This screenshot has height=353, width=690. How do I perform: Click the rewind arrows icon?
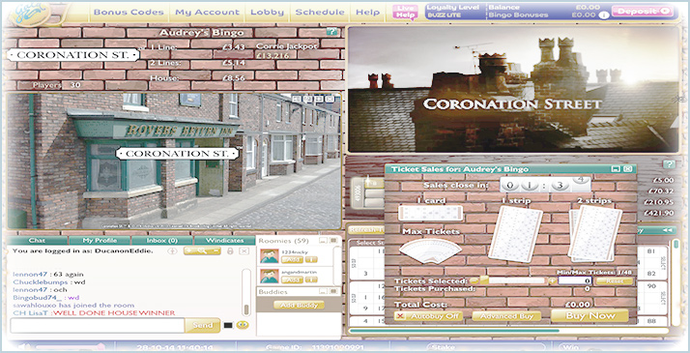(x=669, y=230)
